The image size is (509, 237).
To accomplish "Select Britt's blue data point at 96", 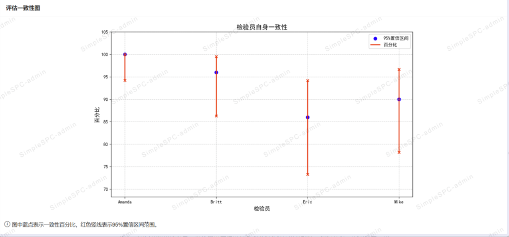I will 216,72.
